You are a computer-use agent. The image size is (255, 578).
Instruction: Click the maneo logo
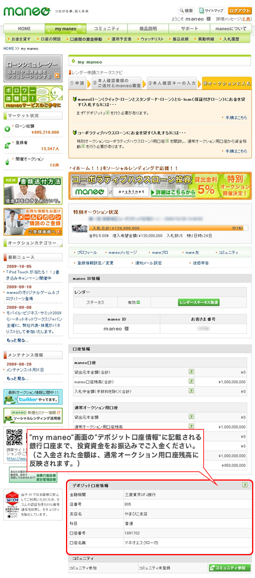[x=27, y=11]
